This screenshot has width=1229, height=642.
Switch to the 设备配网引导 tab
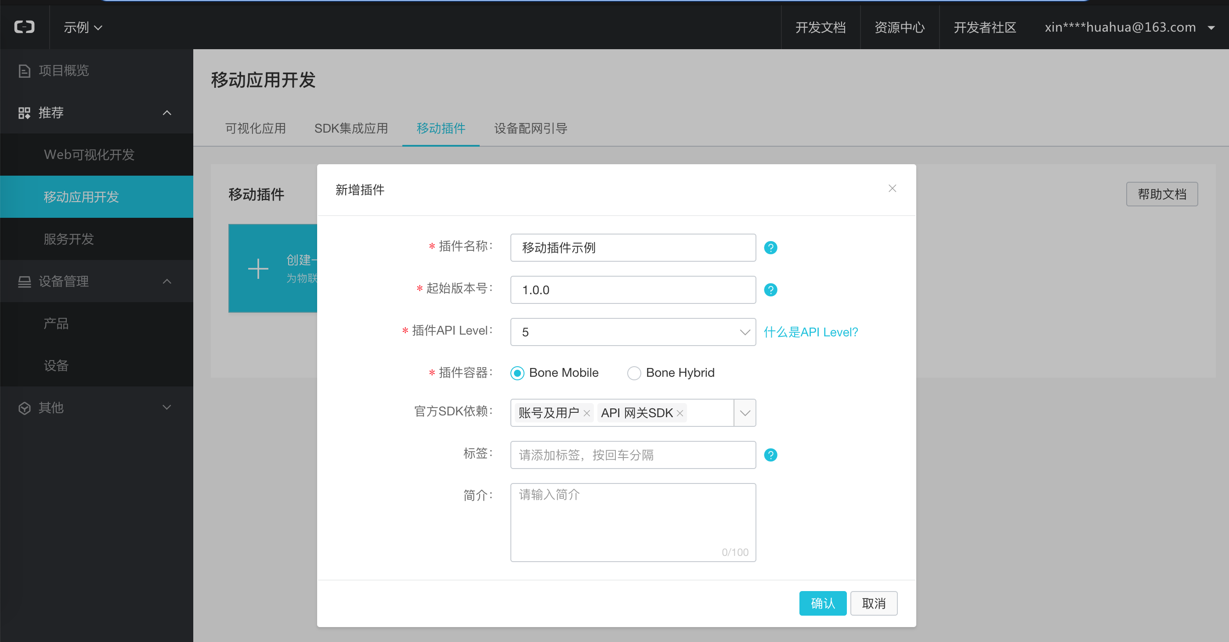531,128
